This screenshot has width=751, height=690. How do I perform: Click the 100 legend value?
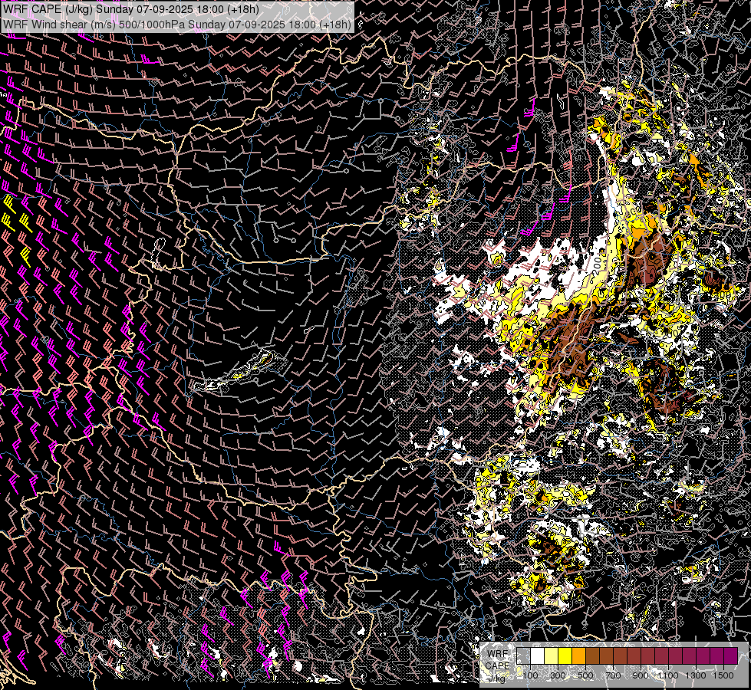pyautogui.click(x=530, y=675)
